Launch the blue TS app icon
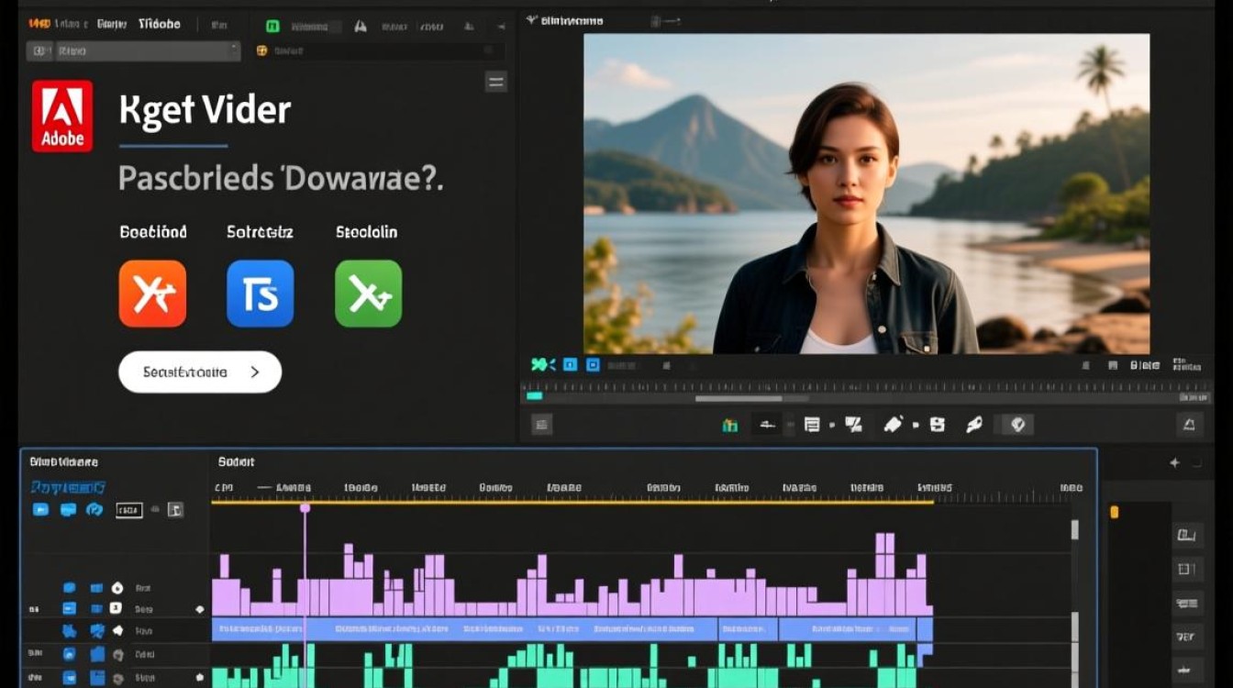Screen dimensions: 1233x688 point(261,294)
